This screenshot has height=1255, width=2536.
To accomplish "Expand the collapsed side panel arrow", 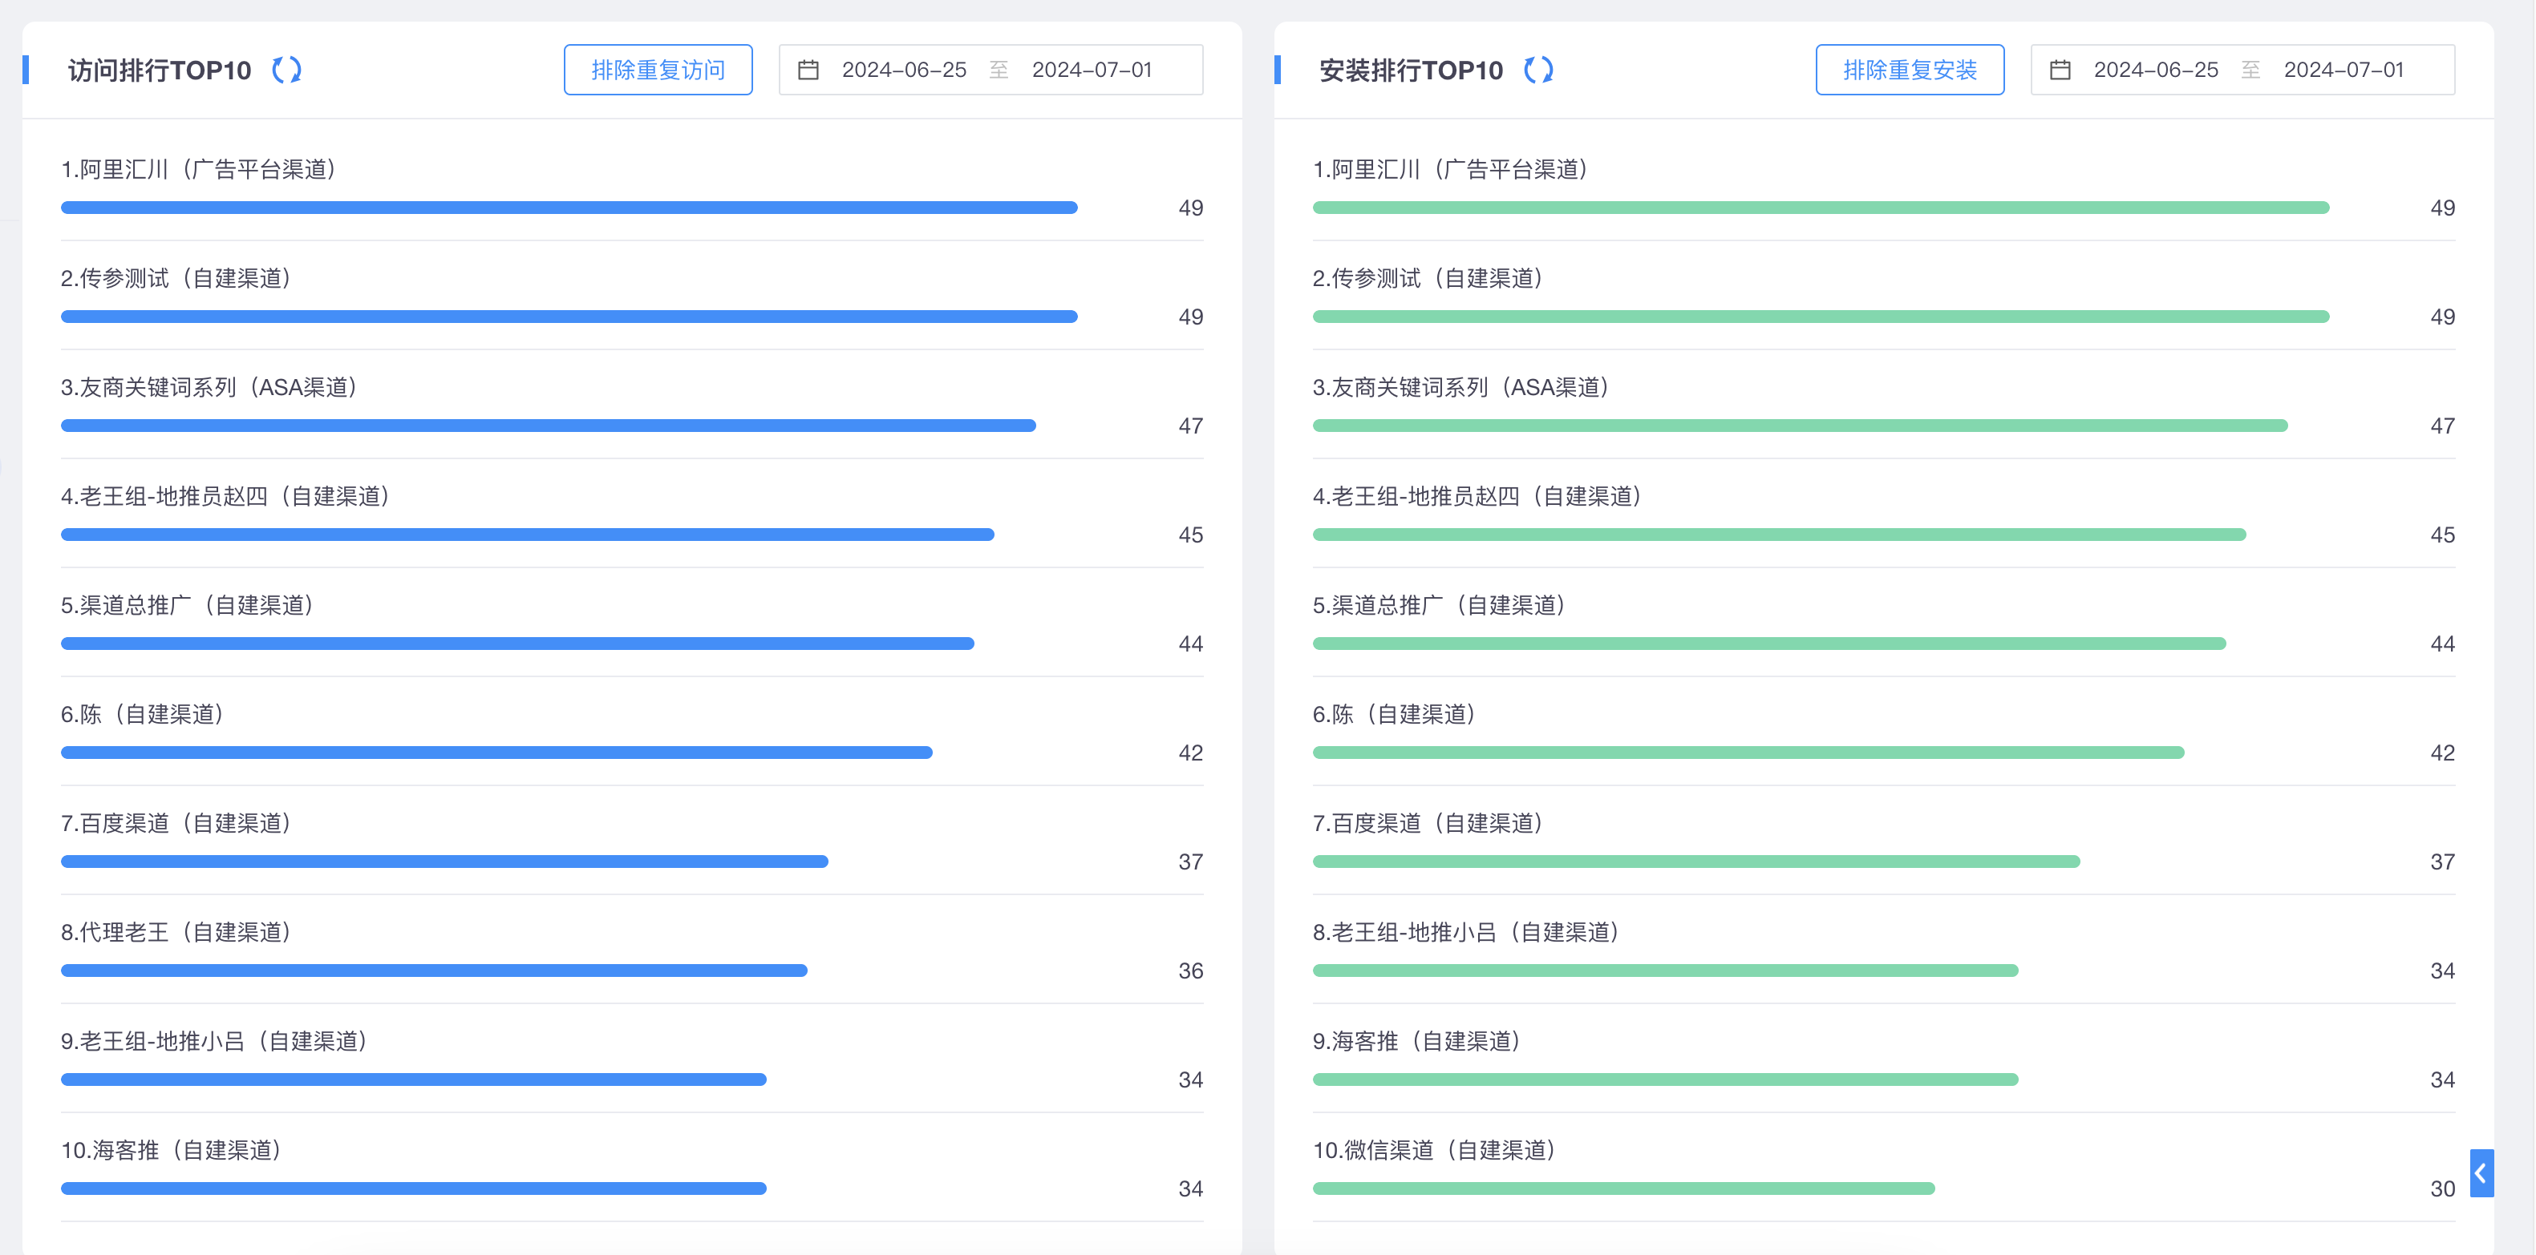I will pos(2481,1172).
